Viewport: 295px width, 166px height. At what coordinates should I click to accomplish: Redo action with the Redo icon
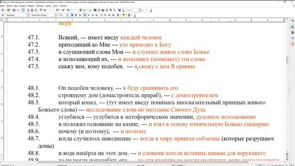tap(74, 10)
